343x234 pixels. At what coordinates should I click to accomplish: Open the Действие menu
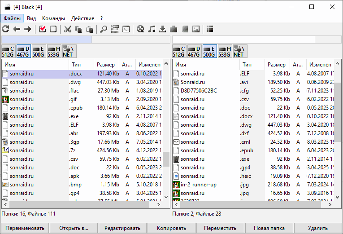click(82, 18)
